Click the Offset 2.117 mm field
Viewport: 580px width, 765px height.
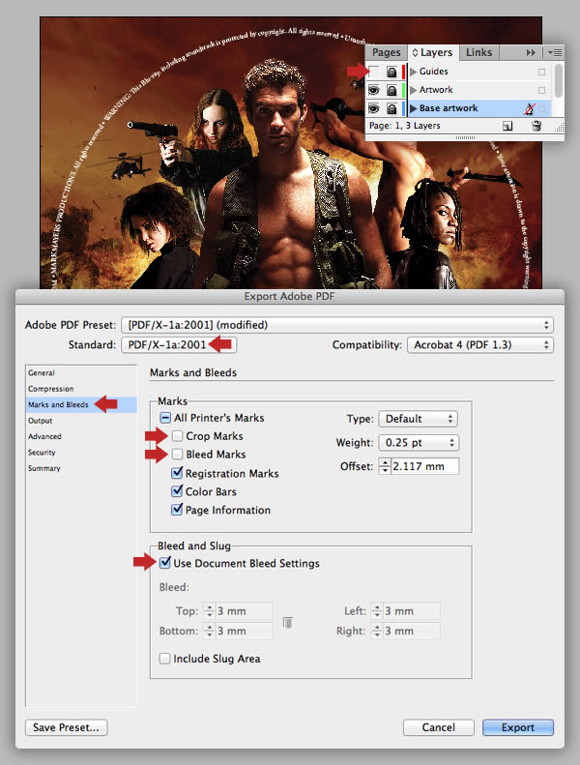pyautogui.click(x=424, y=466)
